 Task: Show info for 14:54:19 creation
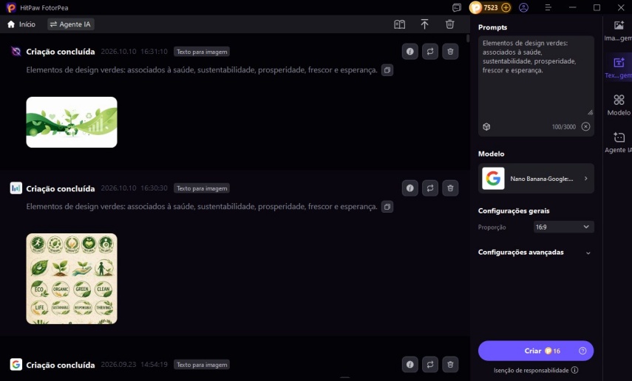point(410,365)
